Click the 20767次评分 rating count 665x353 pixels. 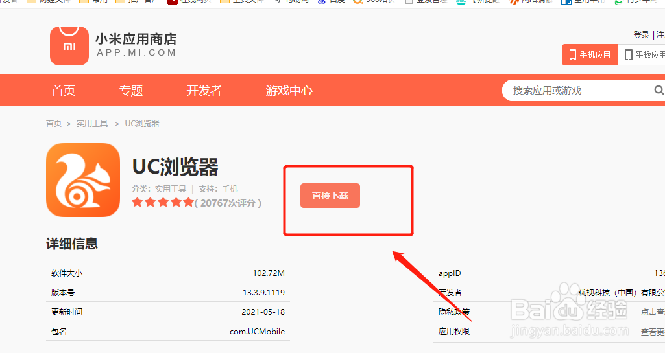tap(228, 203)
